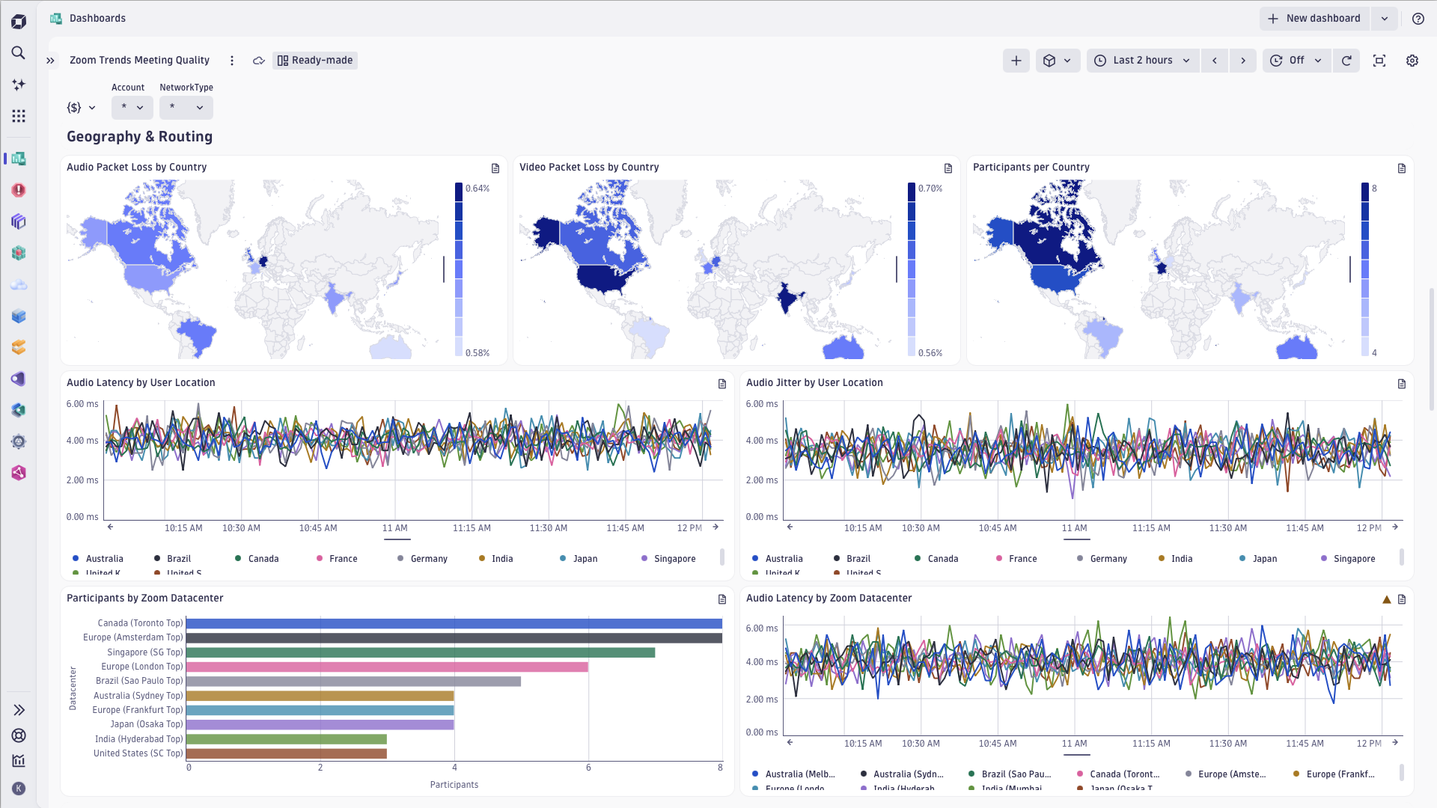Pan Audio Latency chart left arrow
The width and height of the screenshot is (1437, 808).
(x=110, y=527)
